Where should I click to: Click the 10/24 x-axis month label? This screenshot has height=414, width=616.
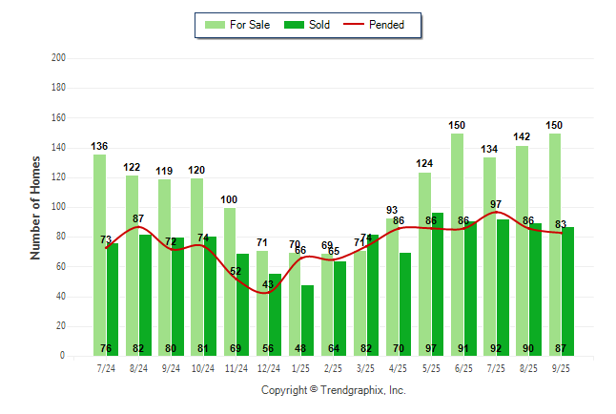pyautogui.click(x=204, y=366)
